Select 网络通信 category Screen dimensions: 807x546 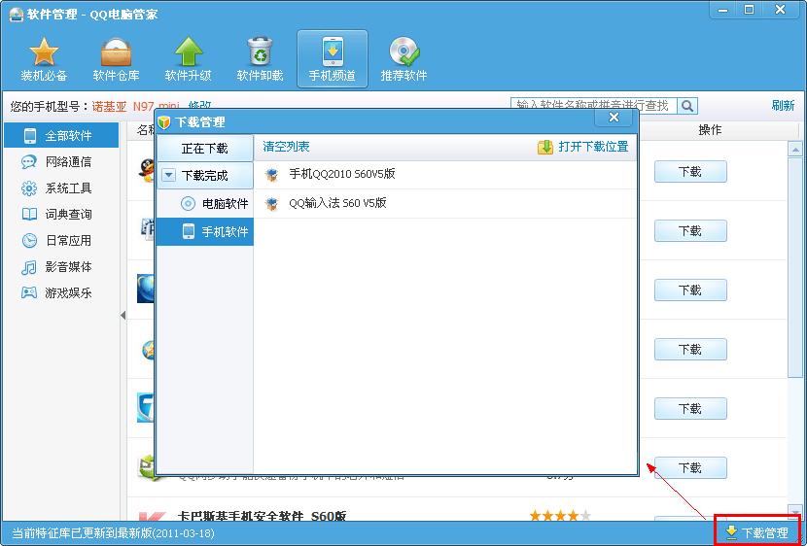coord(61,162)
